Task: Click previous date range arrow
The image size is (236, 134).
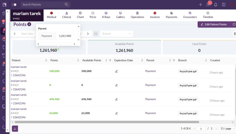Action: tap(14, 34)
